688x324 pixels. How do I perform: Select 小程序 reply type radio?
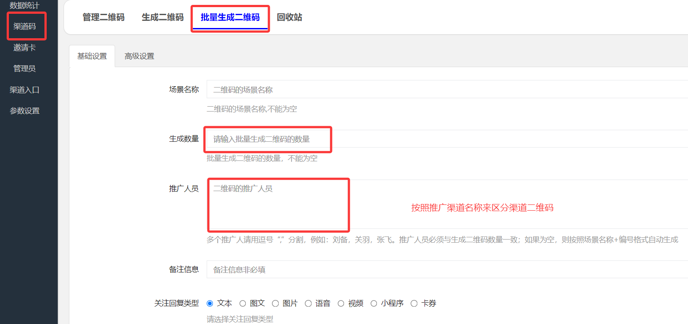pos(374,304)
